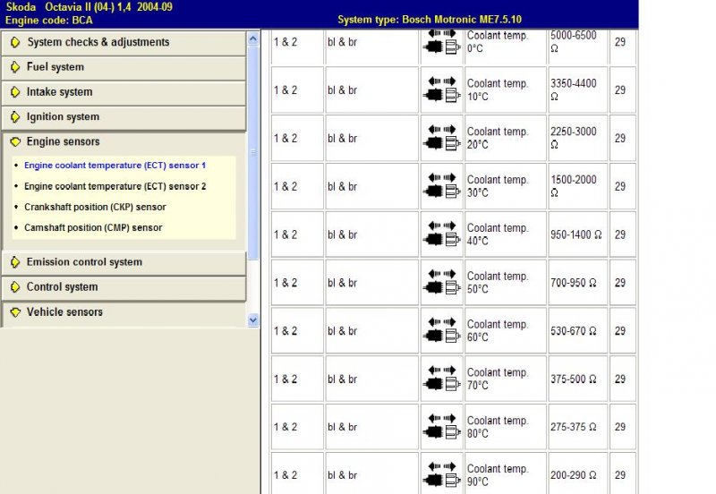Viewport: 716px width, 494px height.
Task: Select the 950-1400 Ω resistance cell
Action: pos(577,234)
